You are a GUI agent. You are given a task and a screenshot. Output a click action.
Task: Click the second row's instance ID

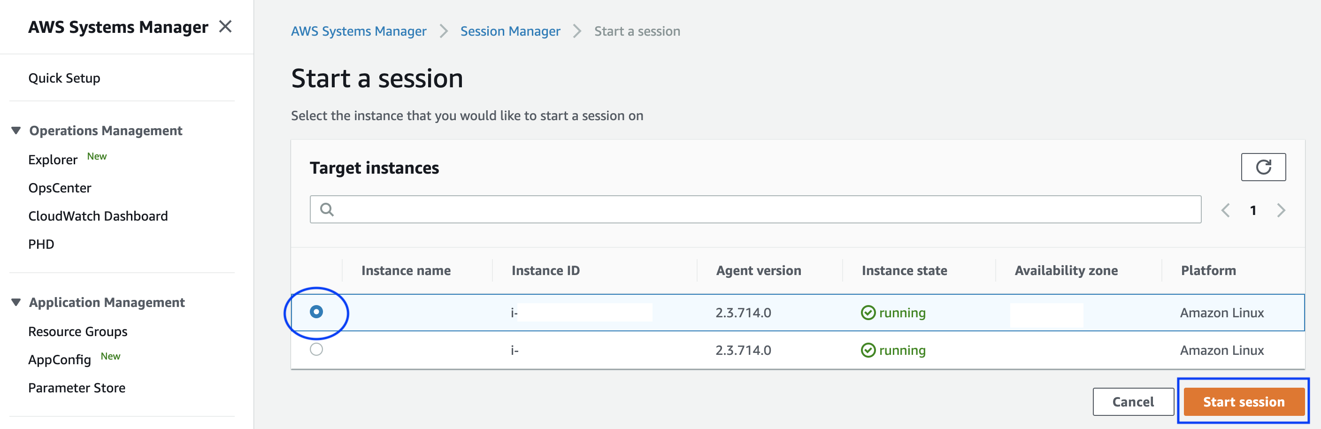tap(515, 351)
